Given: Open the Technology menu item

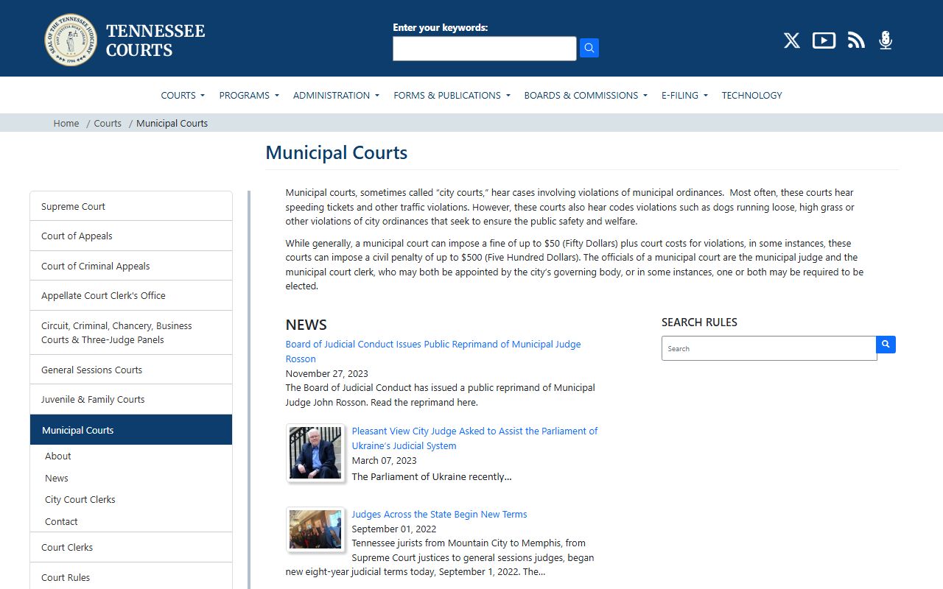Looking at the screenshot, I should tap(751, 95).
